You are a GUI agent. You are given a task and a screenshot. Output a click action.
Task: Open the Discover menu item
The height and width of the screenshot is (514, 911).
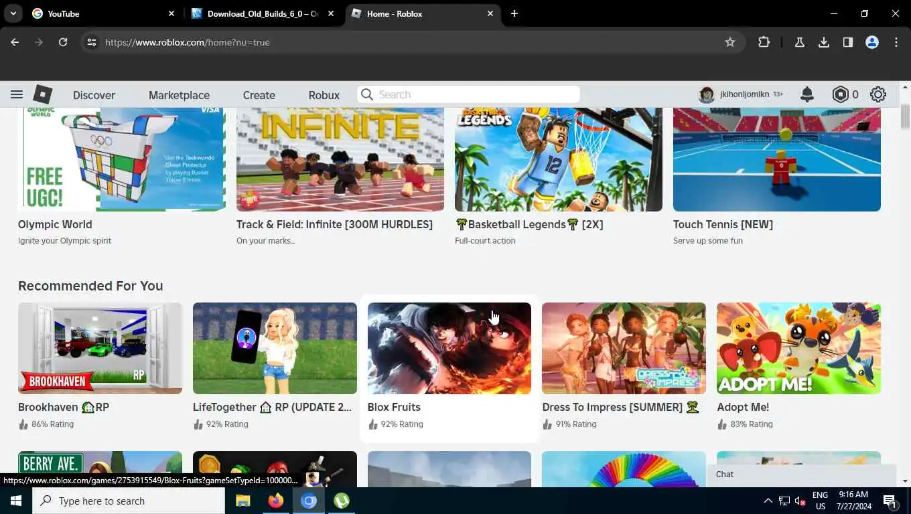(94, 95)
